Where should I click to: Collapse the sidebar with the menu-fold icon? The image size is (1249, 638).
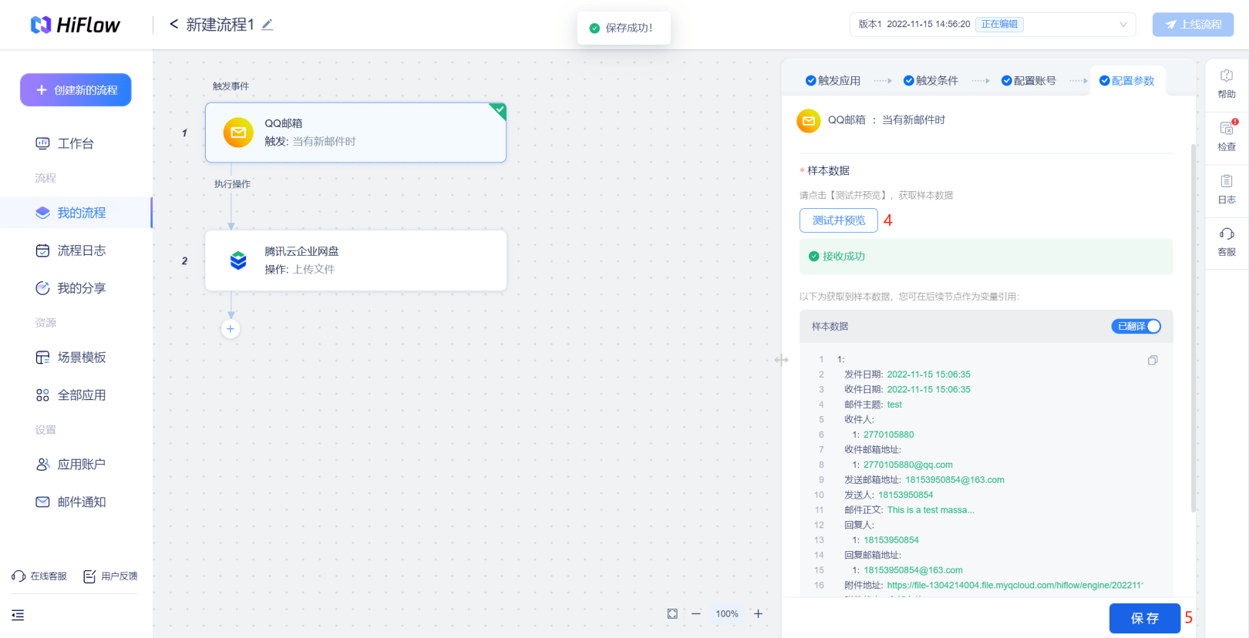point(18,615)
